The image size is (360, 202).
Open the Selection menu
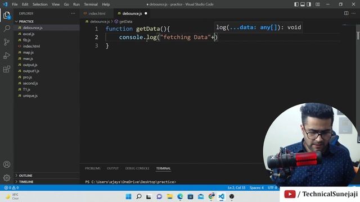40,4
